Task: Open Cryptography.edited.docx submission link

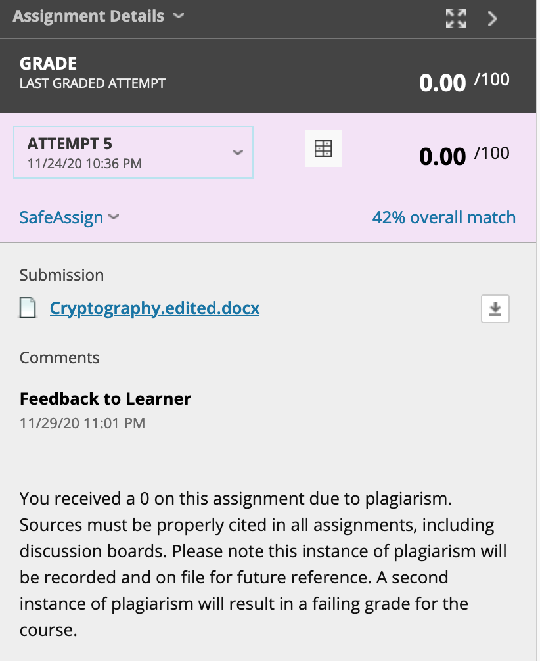Action: click(154, 308)
